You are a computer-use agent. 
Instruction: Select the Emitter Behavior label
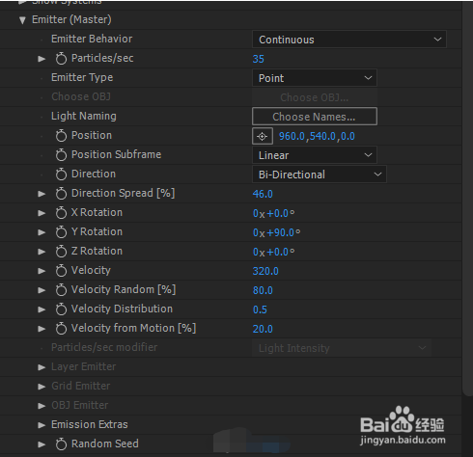pos(92,39)
